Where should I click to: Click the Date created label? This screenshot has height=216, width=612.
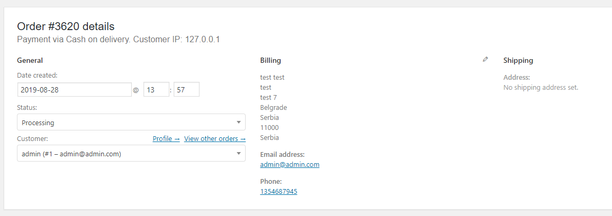click(37, 76)
